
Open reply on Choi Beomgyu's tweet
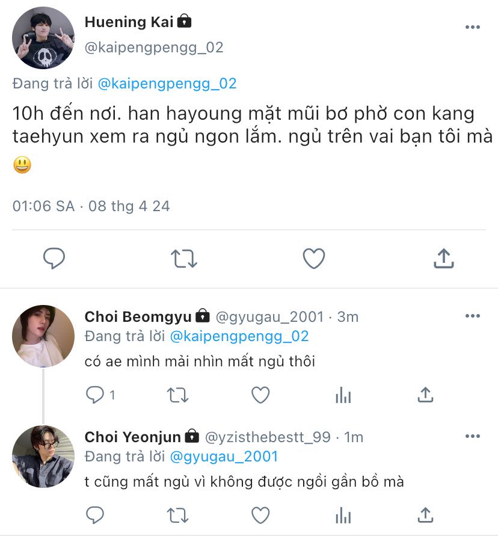point(94,395)
